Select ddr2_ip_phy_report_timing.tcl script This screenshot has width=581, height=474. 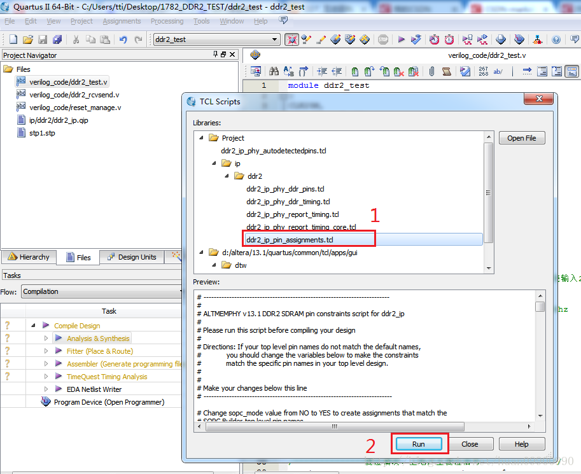tap(292, 214)
